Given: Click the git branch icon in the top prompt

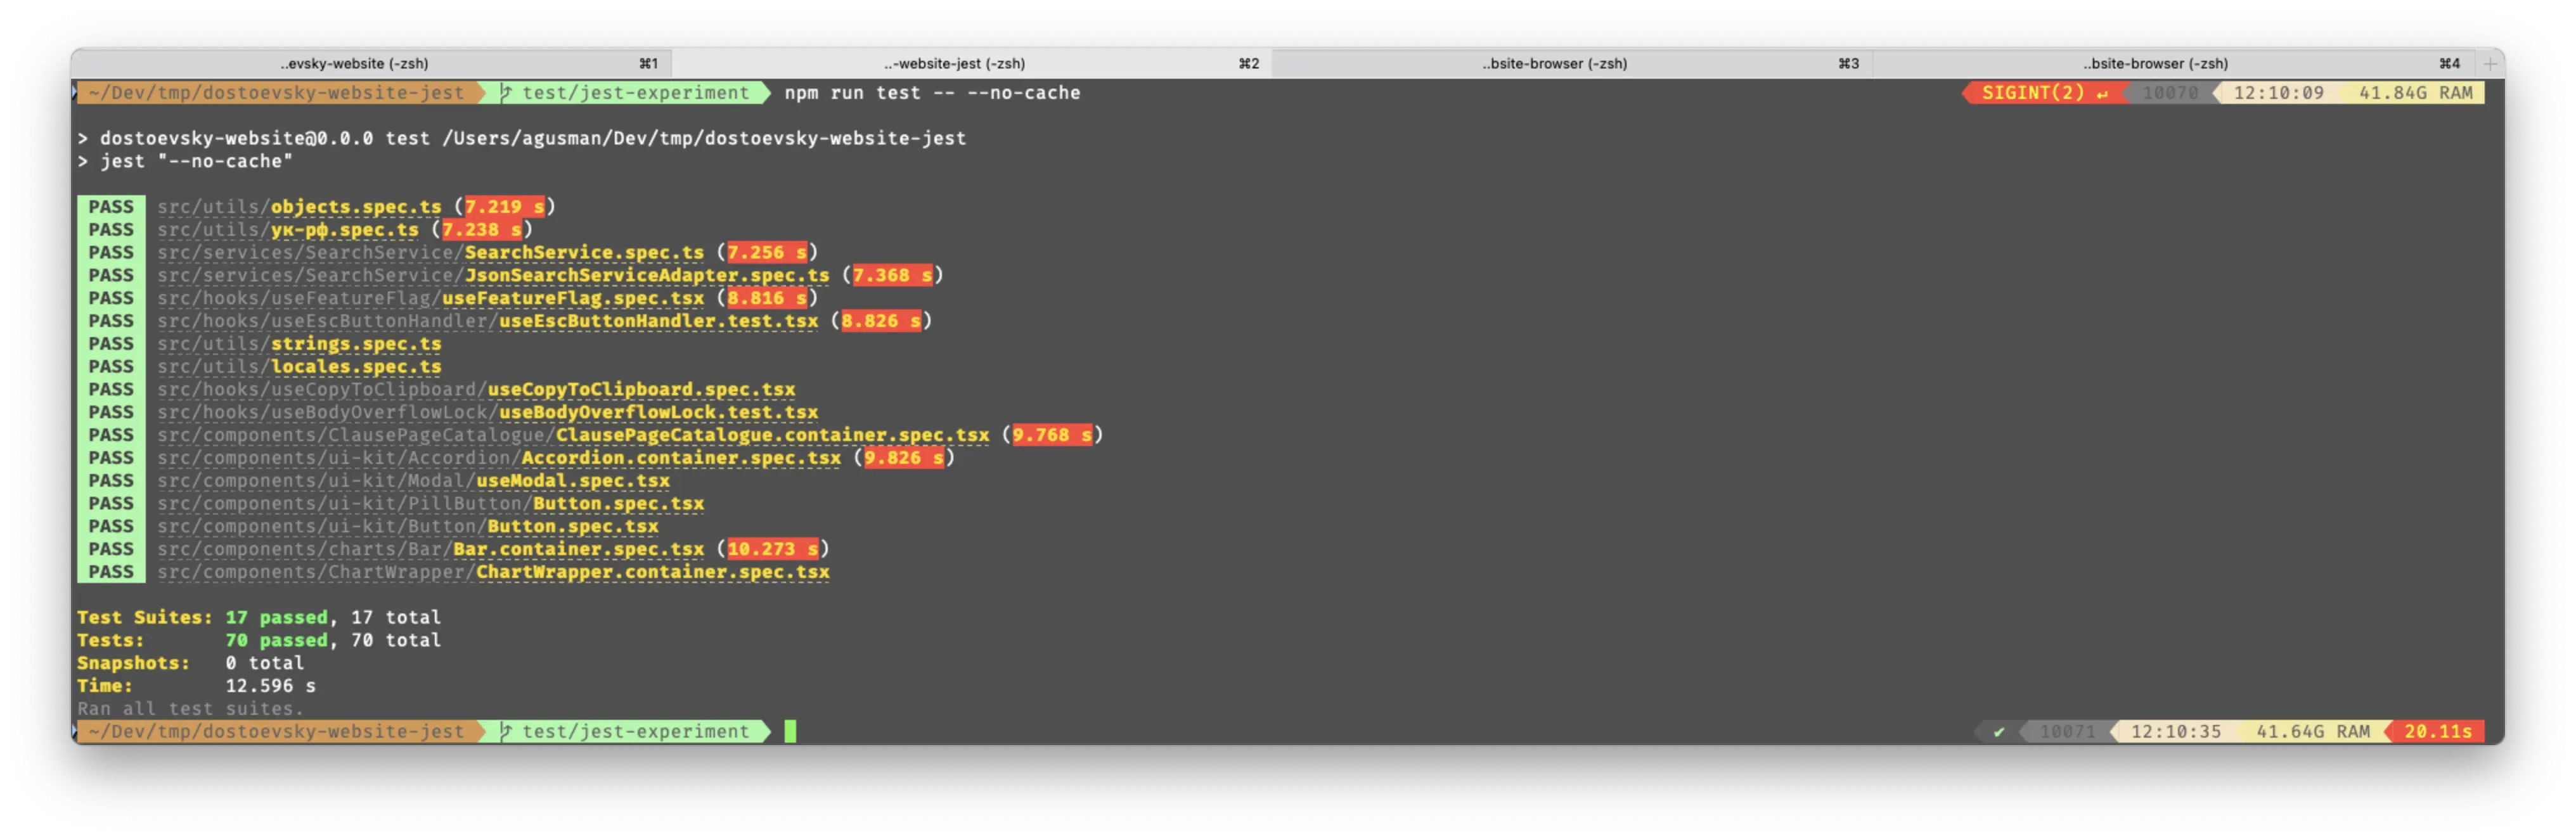Looking at the screenshot, I should point(506,93).
